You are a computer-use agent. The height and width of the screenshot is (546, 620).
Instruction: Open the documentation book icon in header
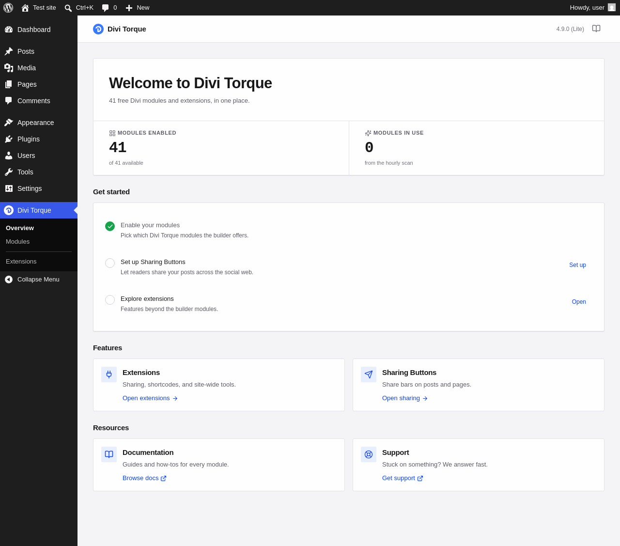click(x=596, y=29)
